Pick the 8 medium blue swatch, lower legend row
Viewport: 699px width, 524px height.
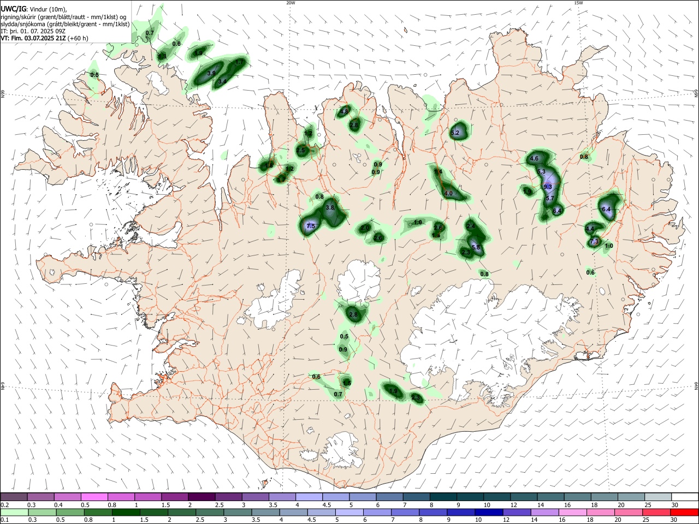tap(432, 512)
